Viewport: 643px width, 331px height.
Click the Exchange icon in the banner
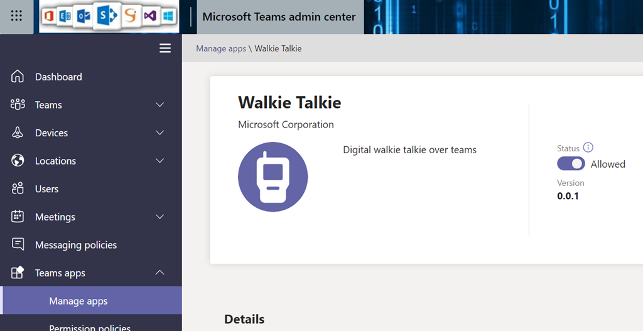[65, 17]
